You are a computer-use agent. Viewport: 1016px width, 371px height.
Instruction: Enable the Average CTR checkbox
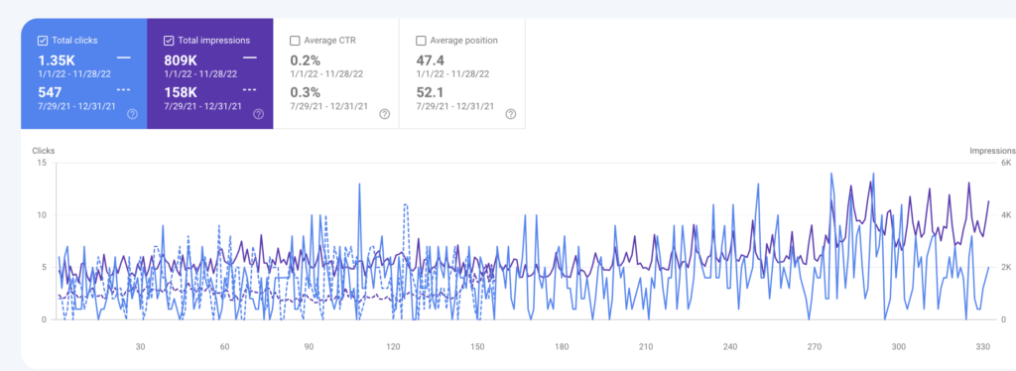pyautogui.click(x=294, y=40)
